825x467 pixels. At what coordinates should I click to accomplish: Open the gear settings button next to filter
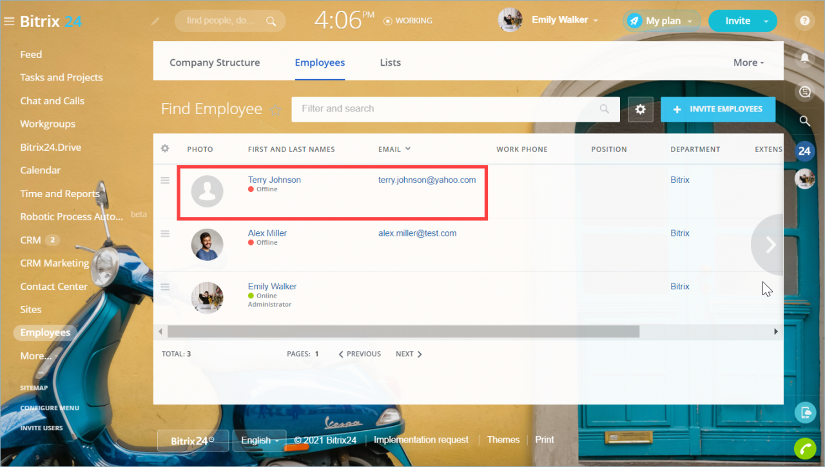(640, 110)
